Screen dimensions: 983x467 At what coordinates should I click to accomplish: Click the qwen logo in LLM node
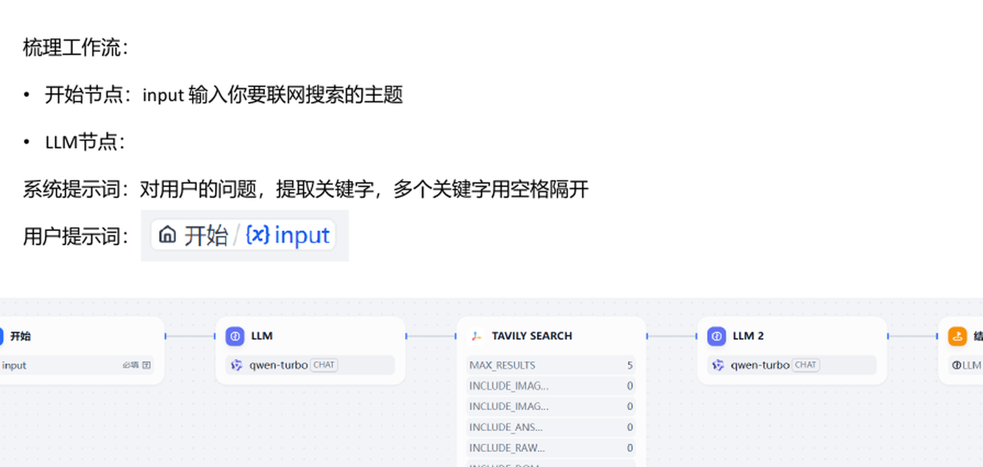coord(237,365)
